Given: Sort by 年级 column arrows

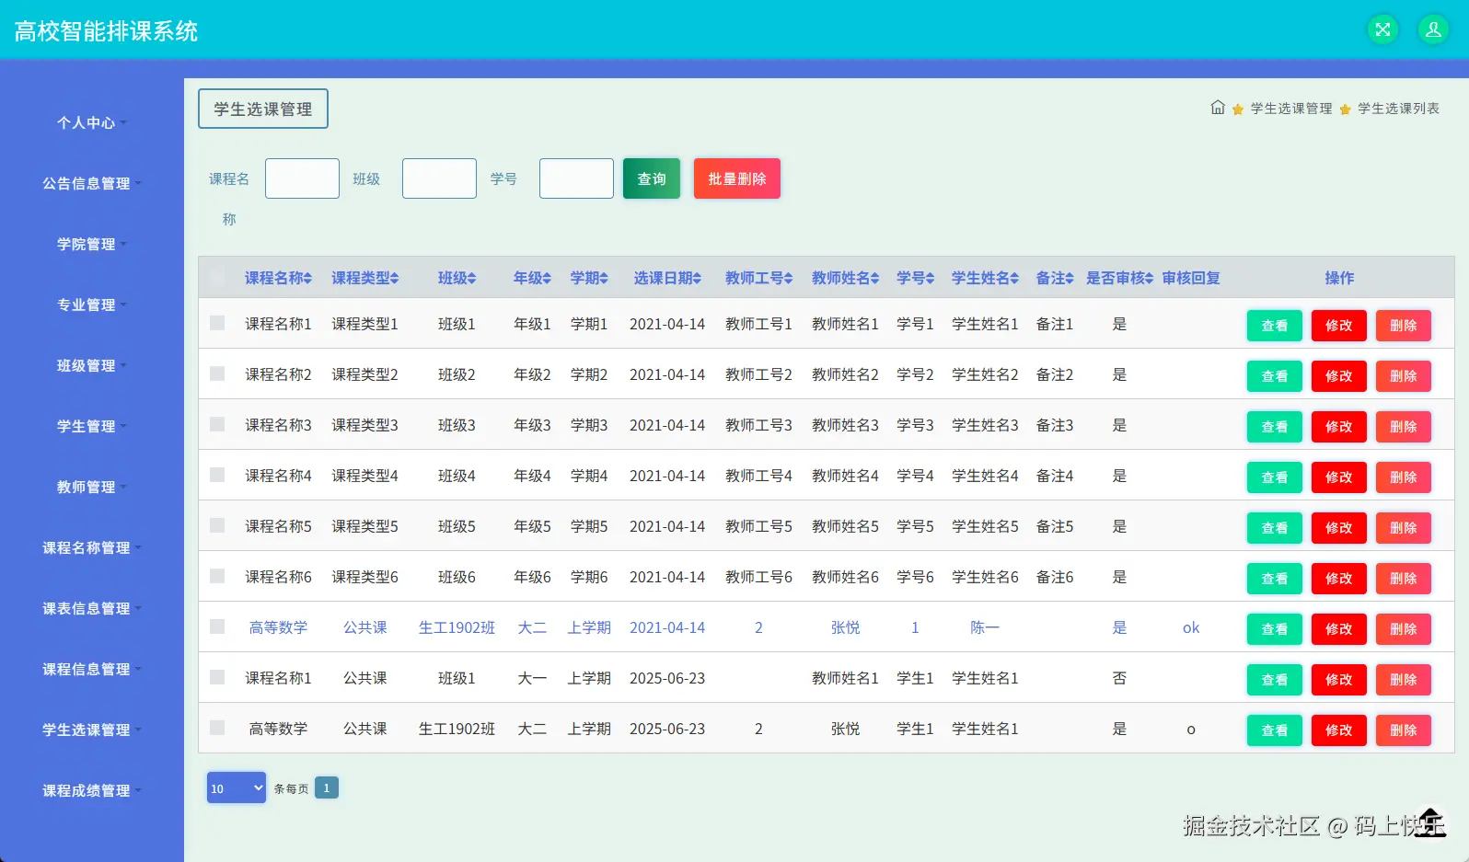Looking at the screenshot, I should (548, 278).
